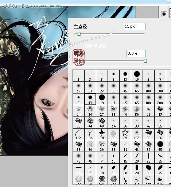Choose the flat horizontal ellipse 60 brush

click(78, 169)
